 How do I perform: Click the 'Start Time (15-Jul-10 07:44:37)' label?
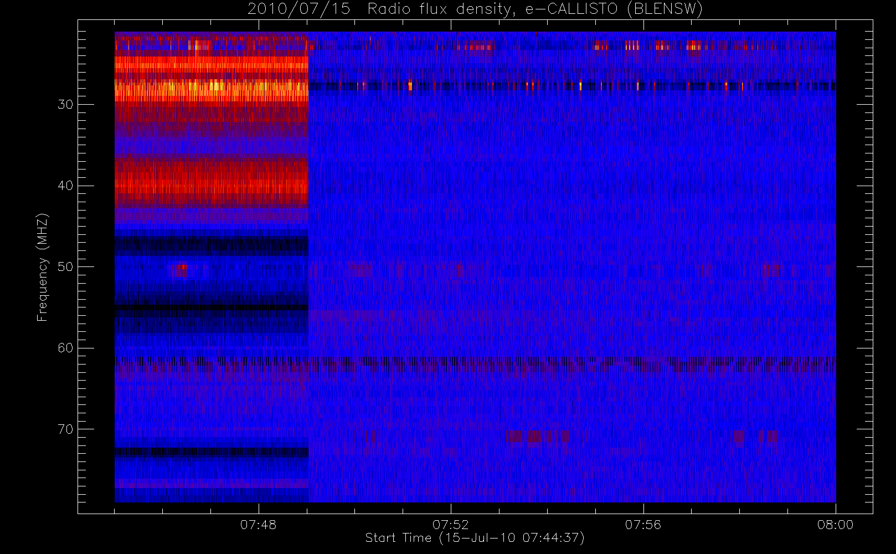(x=475, y=538)
